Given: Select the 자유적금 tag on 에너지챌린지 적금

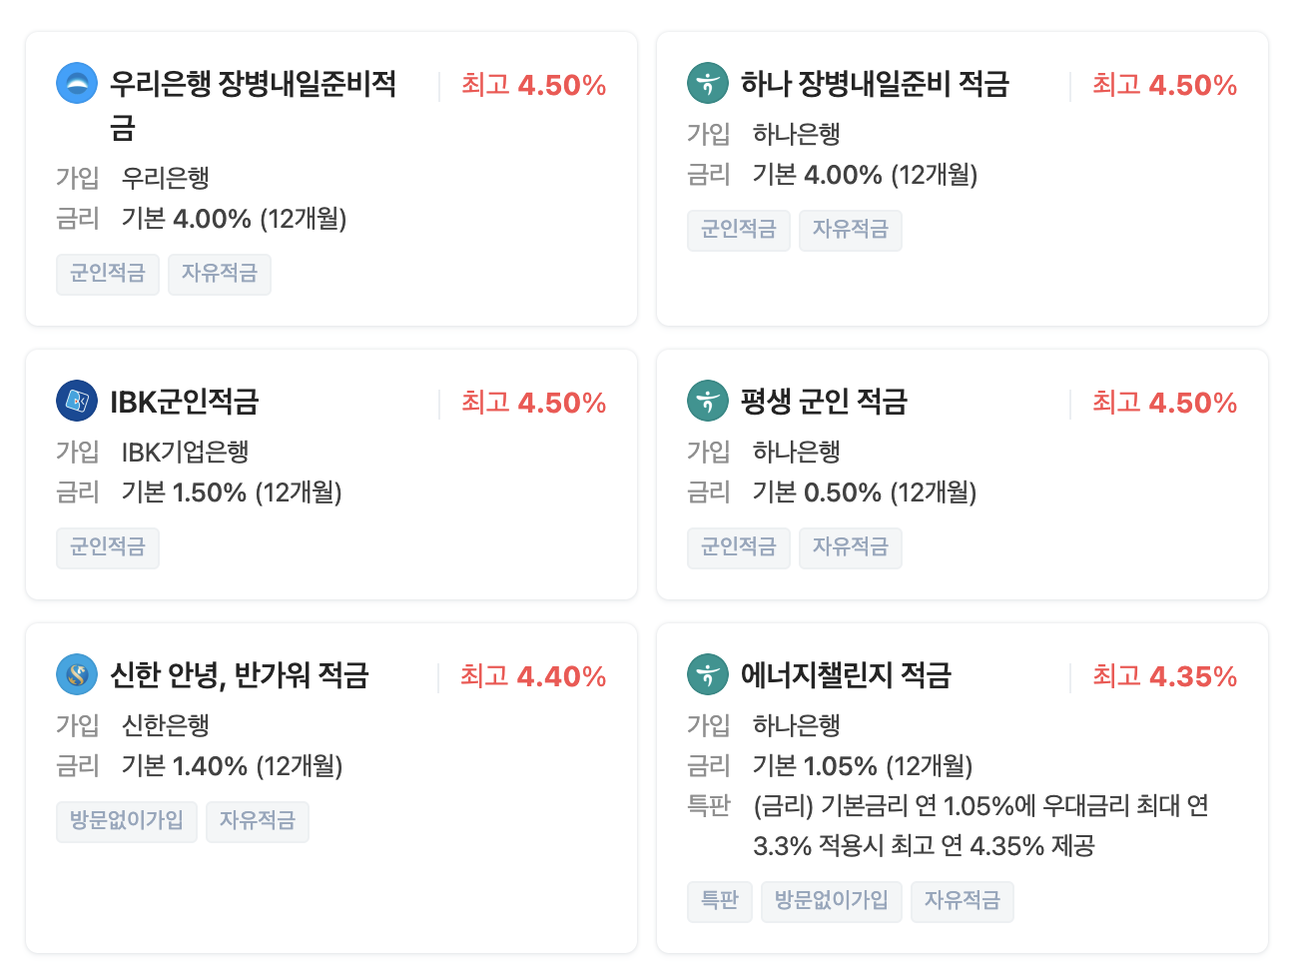Looking at the screenshot, I should point(962,900).
